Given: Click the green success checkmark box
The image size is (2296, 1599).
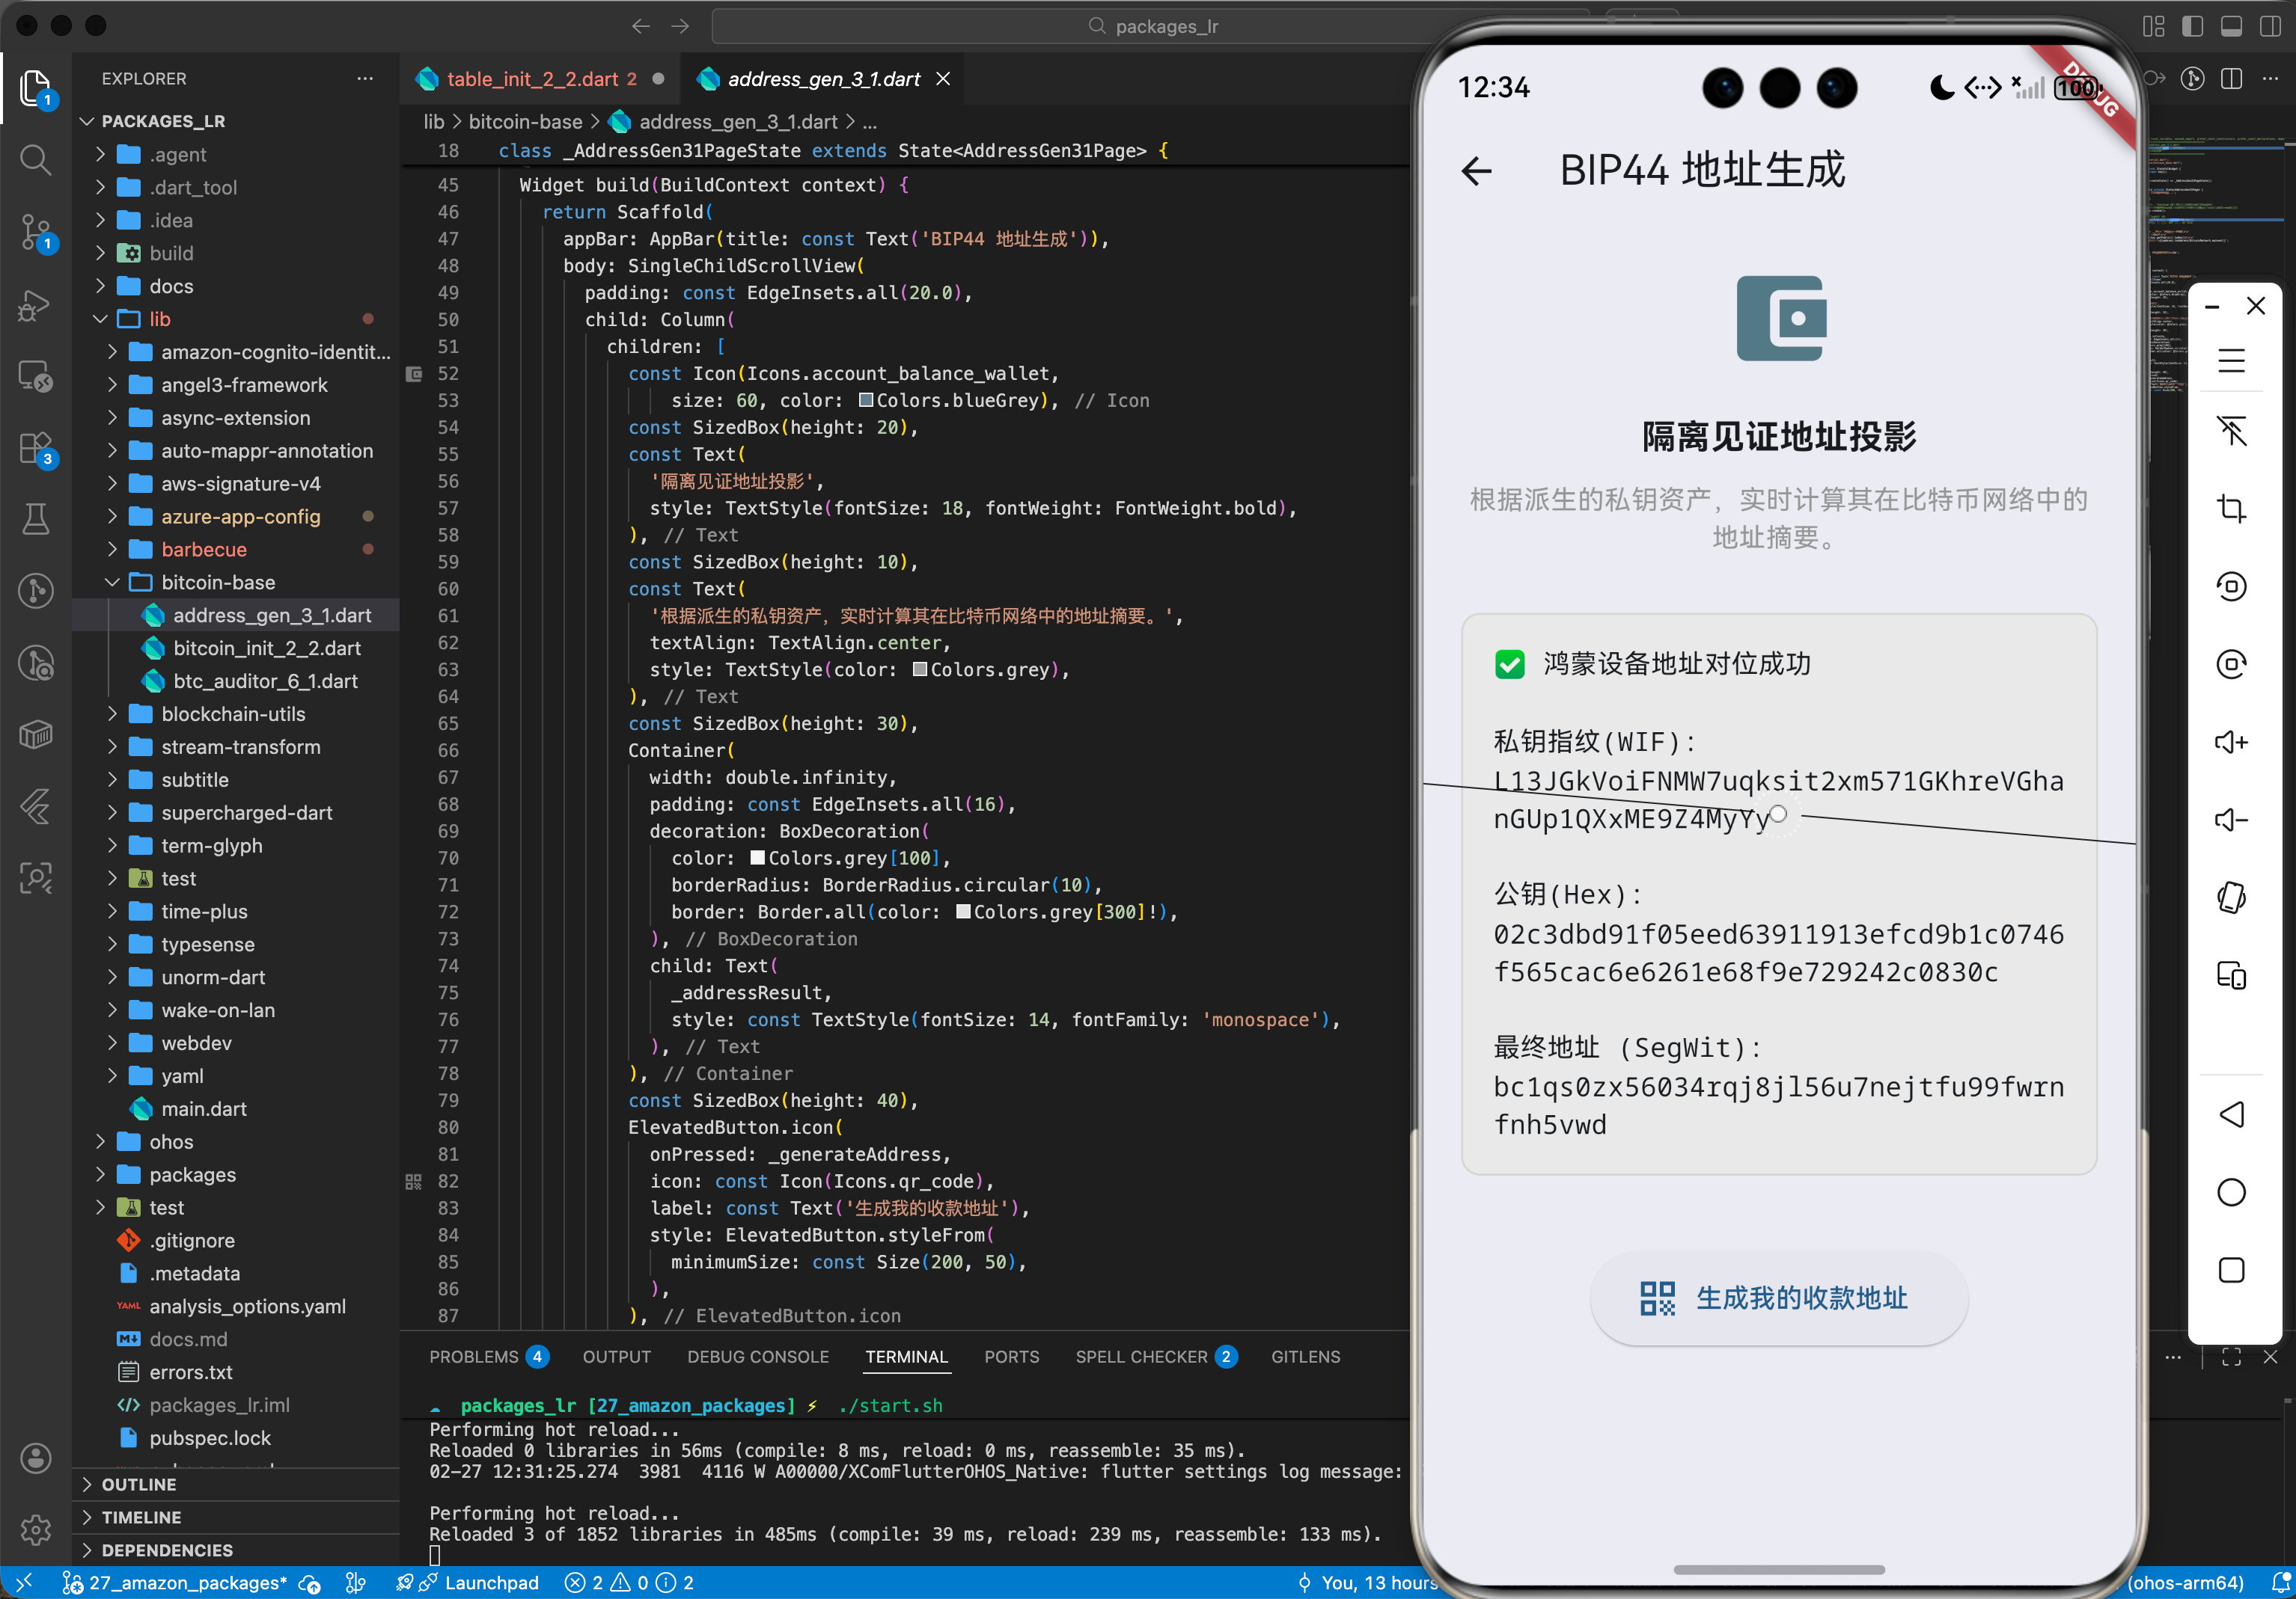Looking at the screenshot, I should click(x=1509, y=665).
